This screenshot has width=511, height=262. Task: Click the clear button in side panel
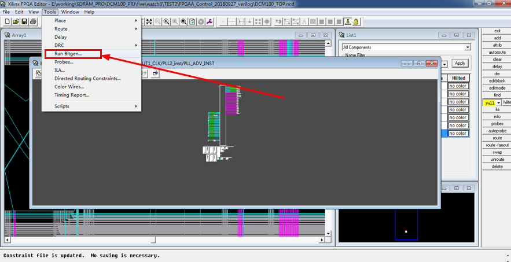point(497,60)
